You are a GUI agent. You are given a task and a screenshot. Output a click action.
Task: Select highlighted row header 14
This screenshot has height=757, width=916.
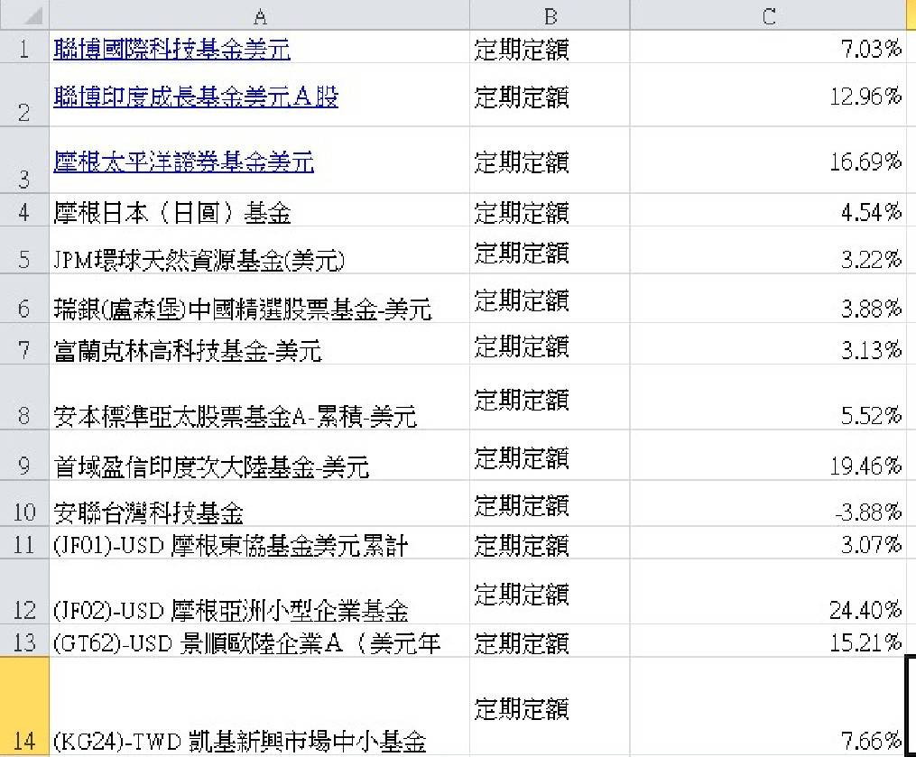coord(24,706)
